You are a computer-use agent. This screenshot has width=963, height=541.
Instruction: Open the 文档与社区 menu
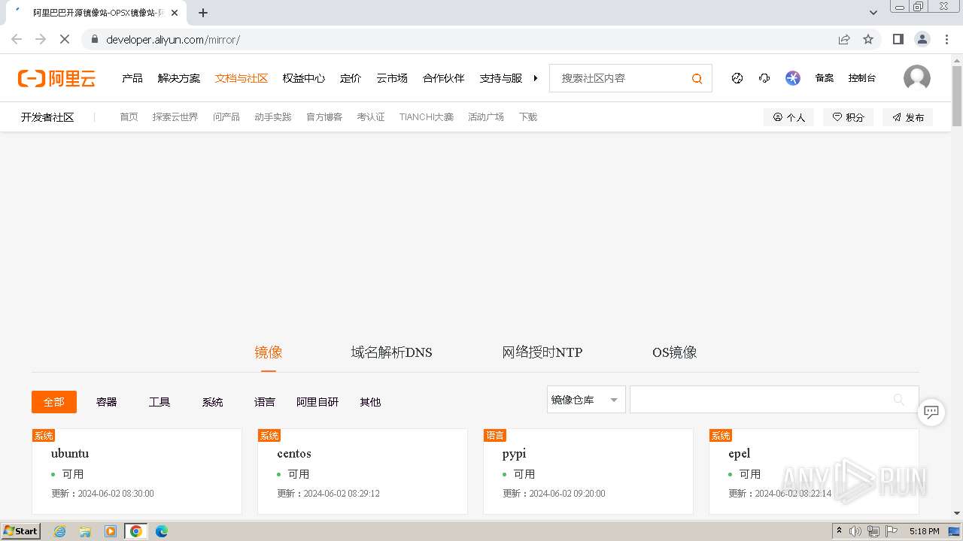point(242,78)
